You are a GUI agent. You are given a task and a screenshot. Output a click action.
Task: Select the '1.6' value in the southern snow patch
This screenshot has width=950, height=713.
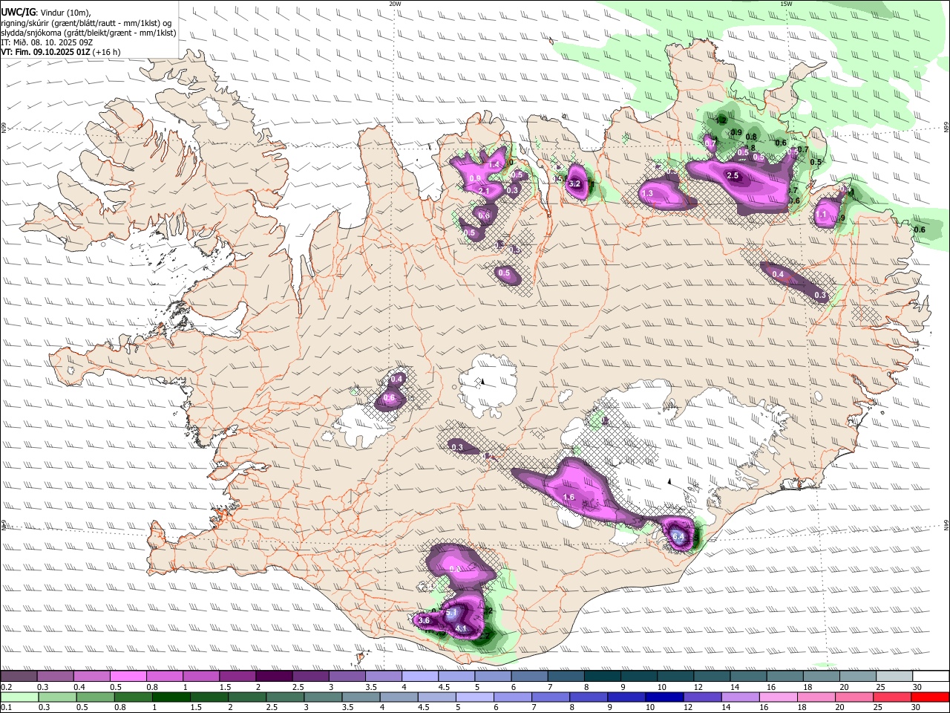pyautogui.click(x=569, y=498)
